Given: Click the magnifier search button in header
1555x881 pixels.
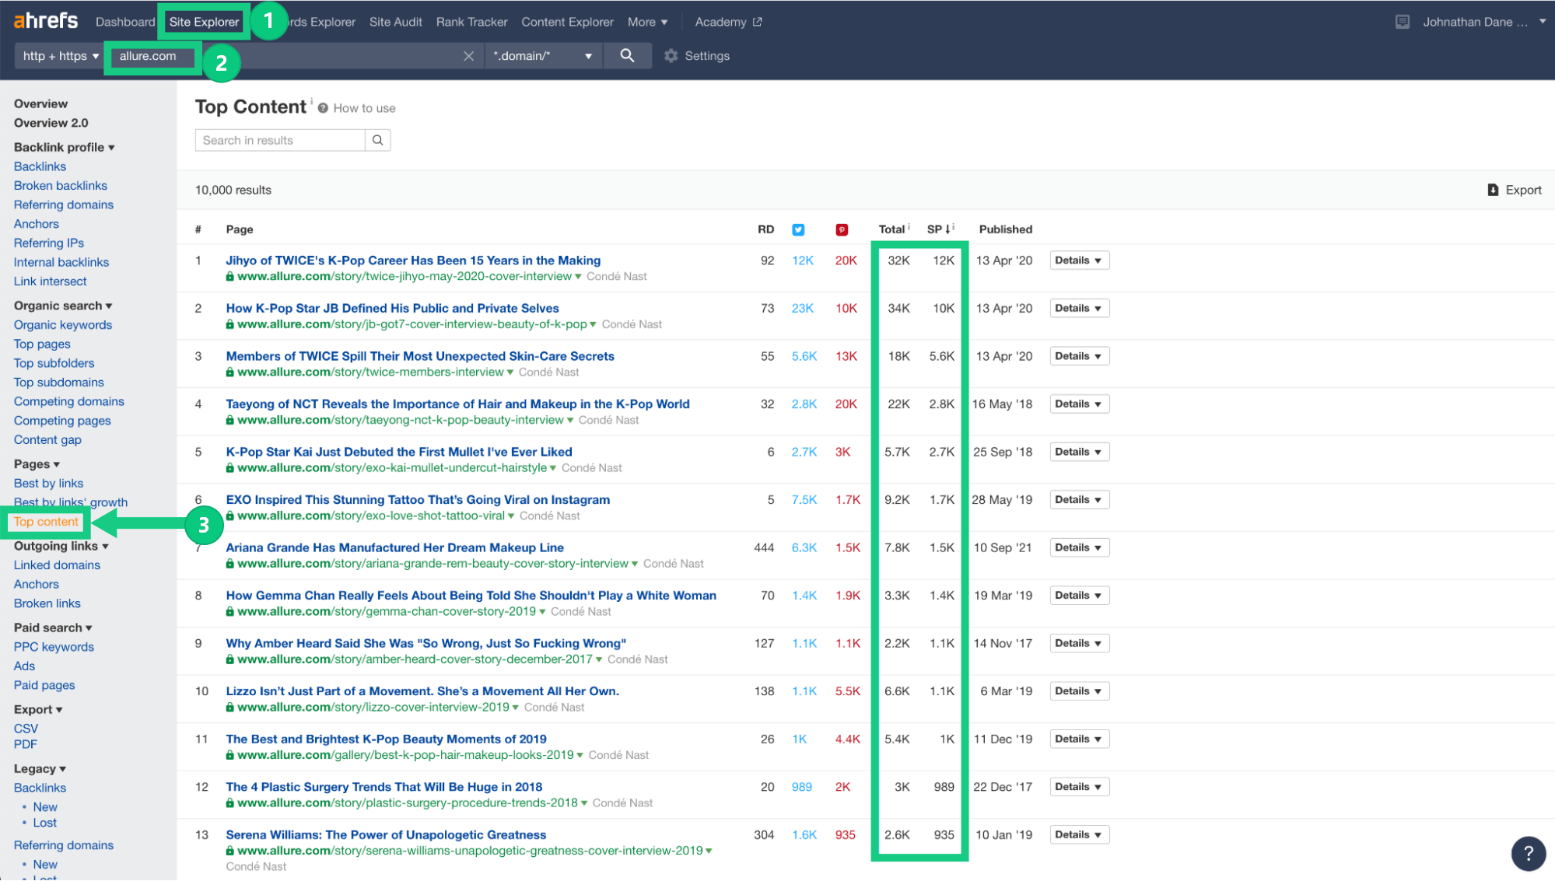Looking at the screenshot, I should (x=627, y=55).
